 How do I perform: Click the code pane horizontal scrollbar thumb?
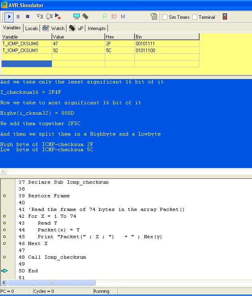tap(51, 283)
